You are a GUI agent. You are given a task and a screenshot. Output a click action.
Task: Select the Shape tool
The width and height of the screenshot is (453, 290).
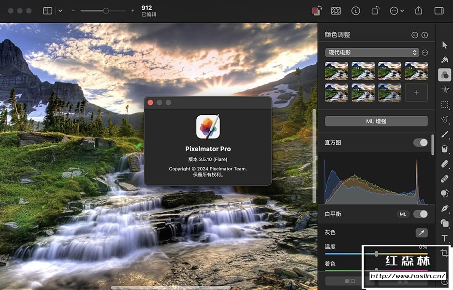pyautogui.click(x=445, y=223)
